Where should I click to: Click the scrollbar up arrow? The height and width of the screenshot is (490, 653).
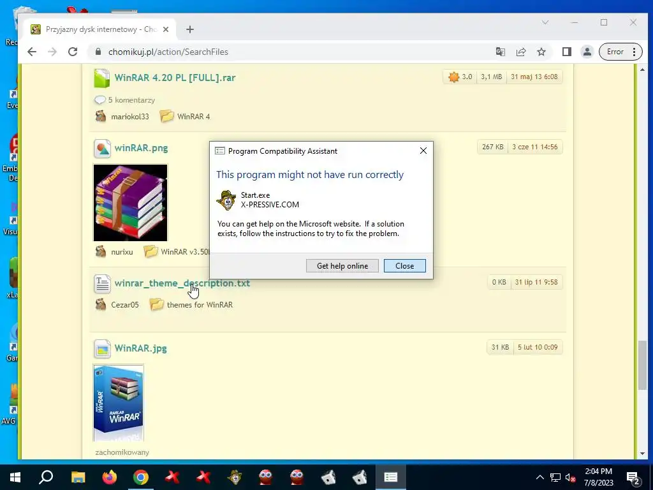[642, 70]
